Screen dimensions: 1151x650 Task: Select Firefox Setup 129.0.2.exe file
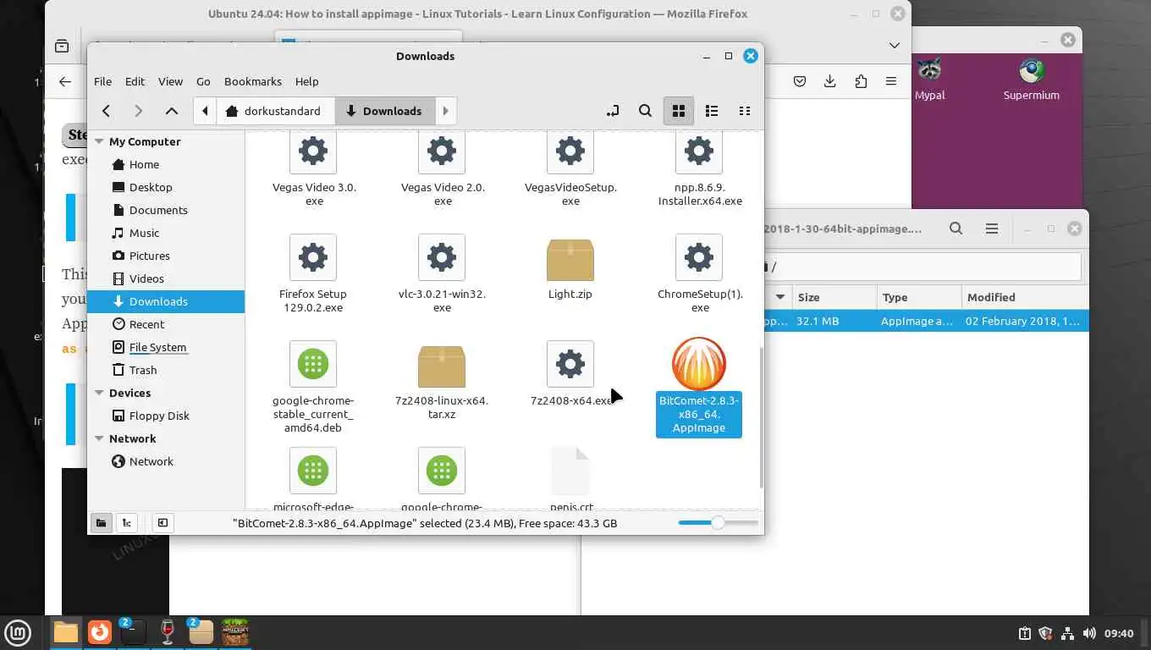click(313, 273)
